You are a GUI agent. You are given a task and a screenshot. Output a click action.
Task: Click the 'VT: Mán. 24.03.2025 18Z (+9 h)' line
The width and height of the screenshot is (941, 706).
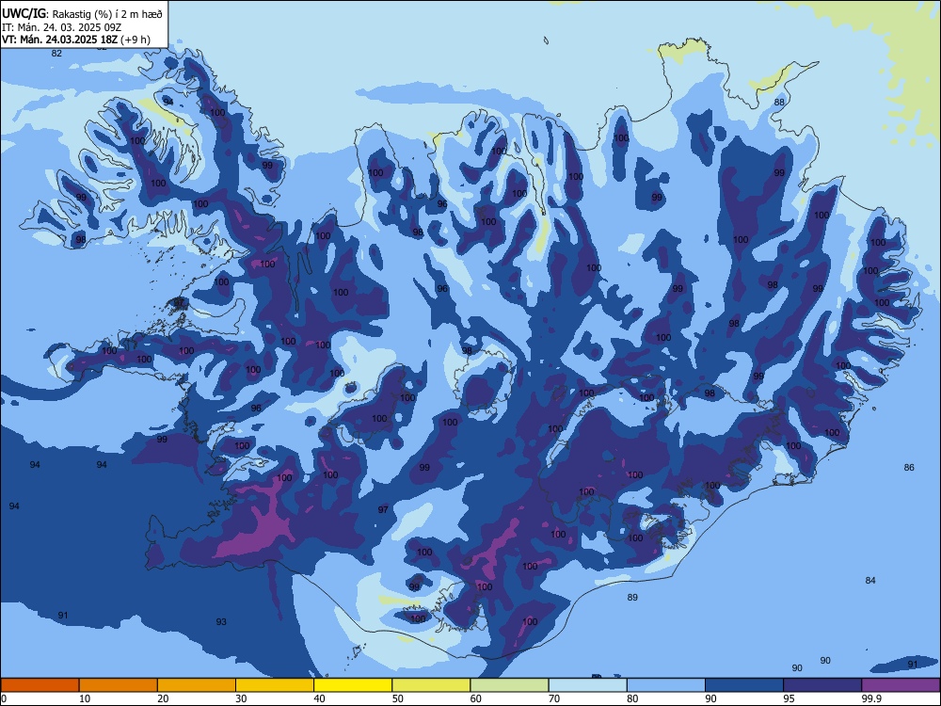pyautogui.click(x=75, y=40)
